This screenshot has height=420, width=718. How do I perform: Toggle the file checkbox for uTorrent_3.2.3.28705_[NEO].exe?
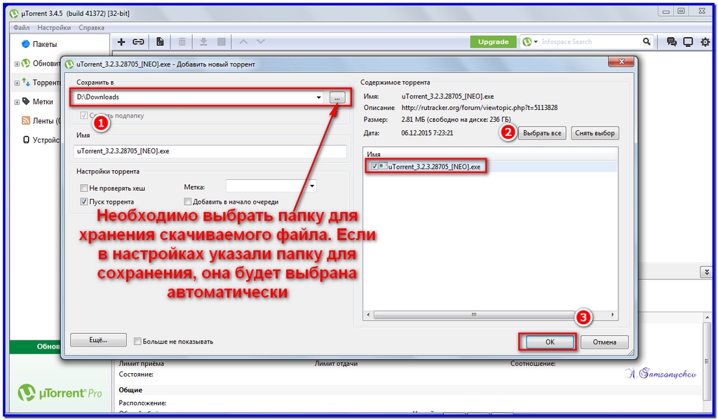tap(374, 167)
